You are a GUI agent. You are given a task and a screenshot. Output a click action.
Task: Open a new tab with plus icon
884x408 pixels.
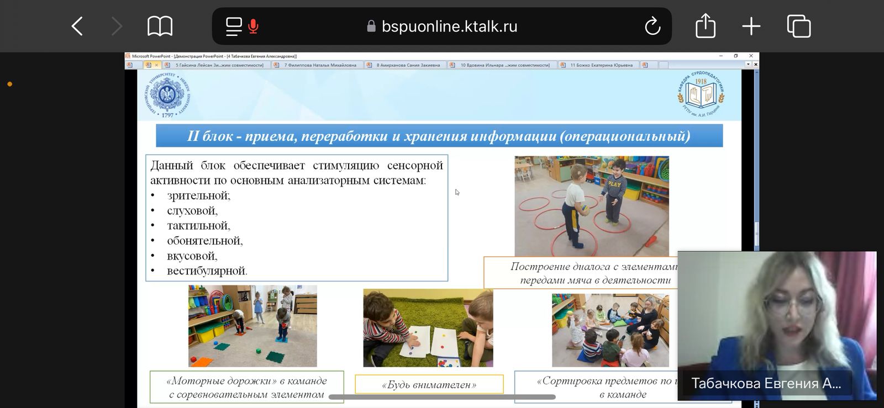[751, 27]
